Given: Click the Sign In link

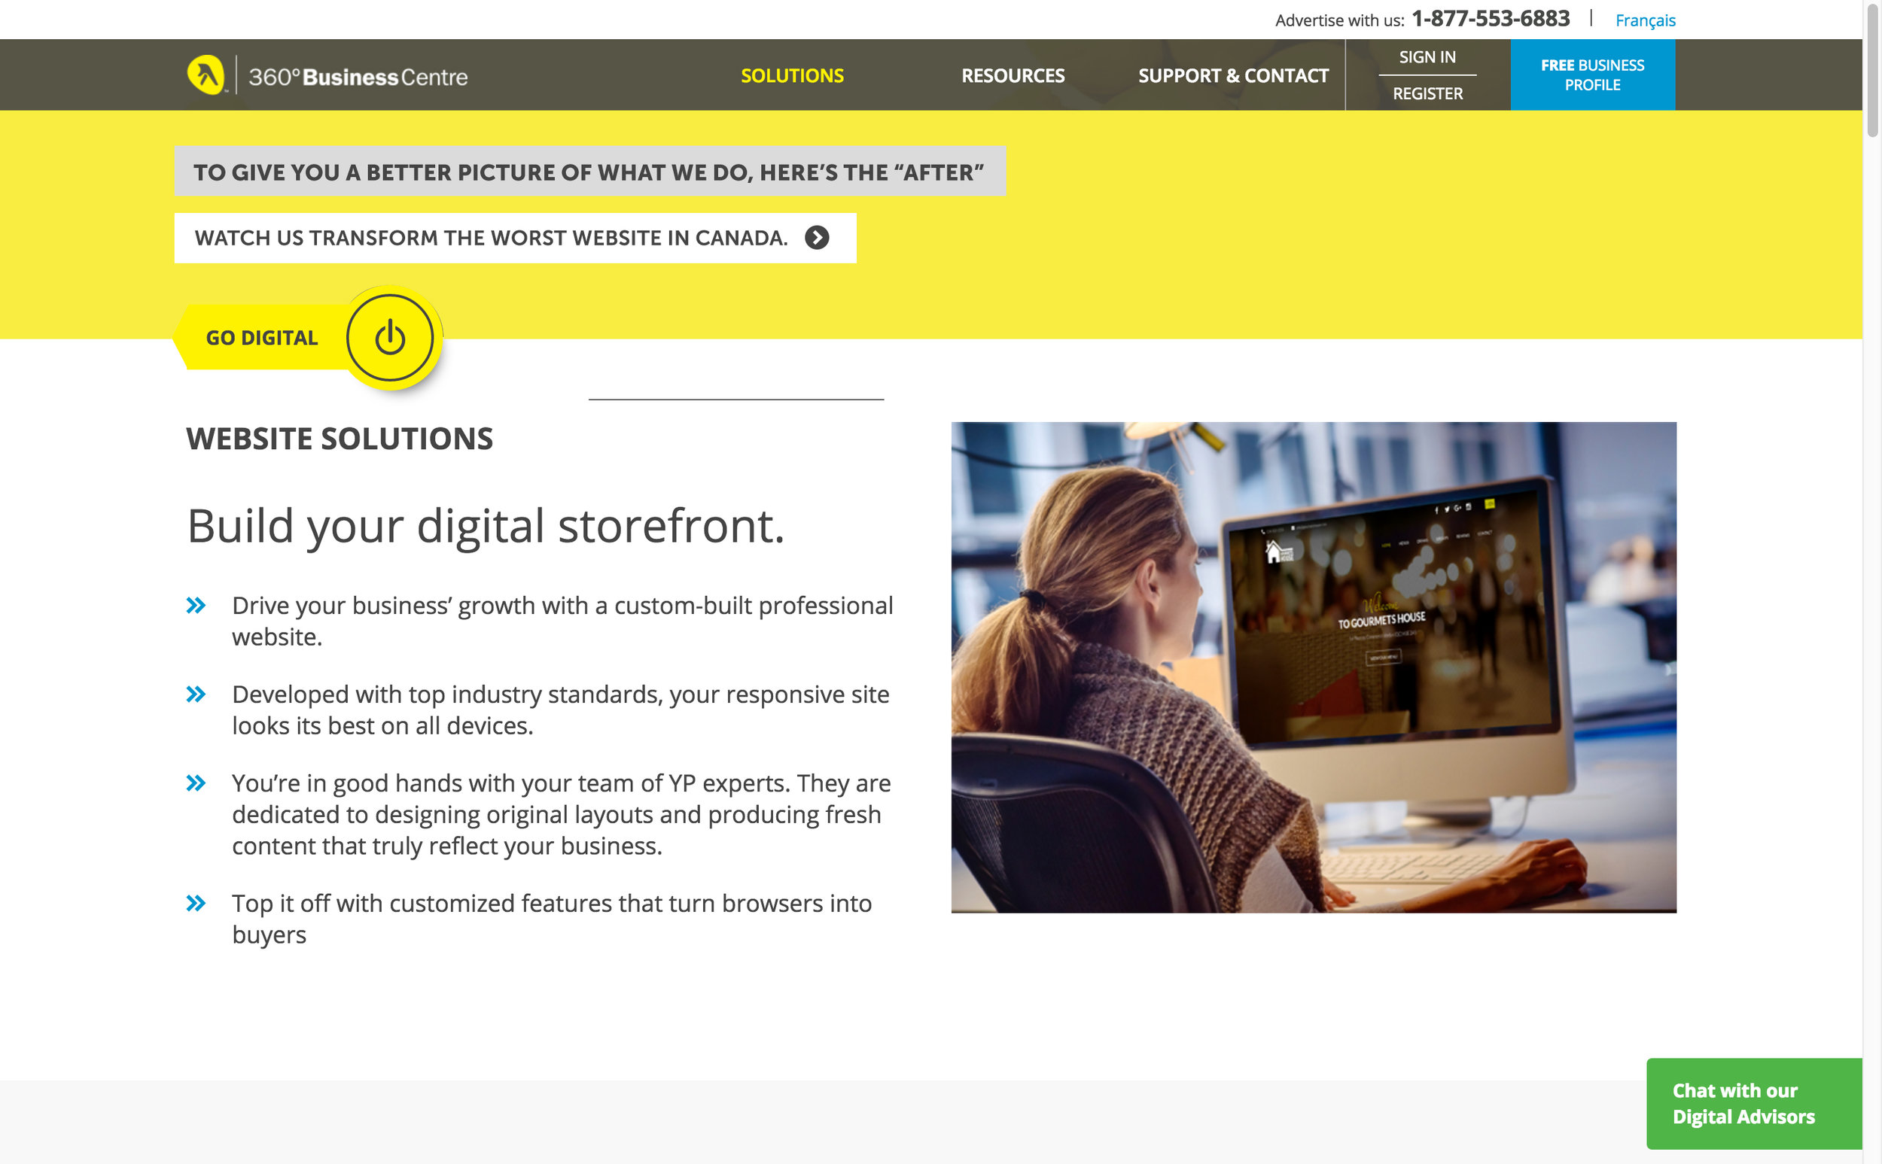Looking at the screenshot, I should coord(1427,57).
